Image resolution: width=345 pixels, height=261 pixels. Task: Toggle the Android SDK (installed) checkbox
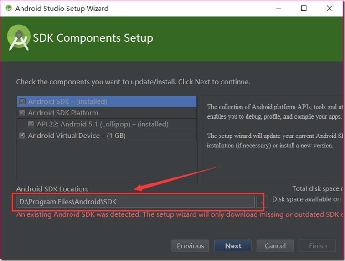22,102
